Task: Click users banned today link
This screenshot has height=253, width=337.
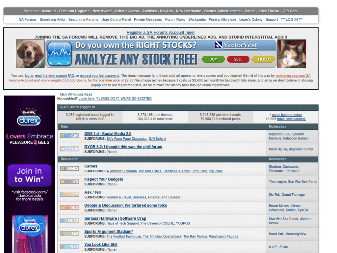Action: click(x=287, y=115)
